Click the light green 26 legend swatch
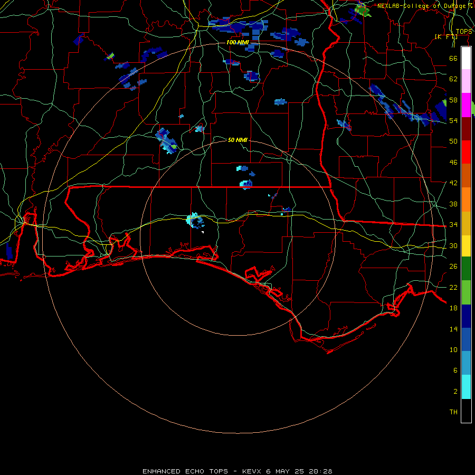The image size is (475, 475). point(466,292)
